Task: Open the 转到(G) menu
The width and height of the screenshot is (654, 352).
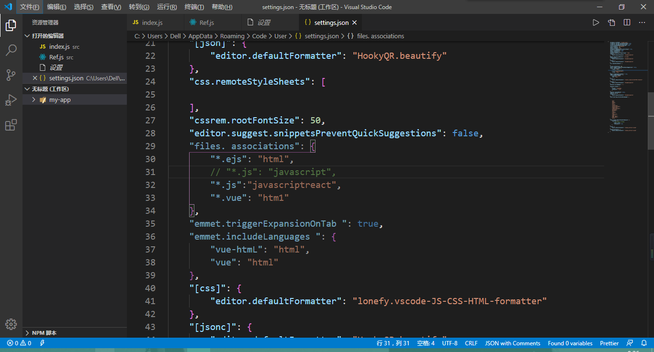Action: pyautogui.click(x=139, y=7)
